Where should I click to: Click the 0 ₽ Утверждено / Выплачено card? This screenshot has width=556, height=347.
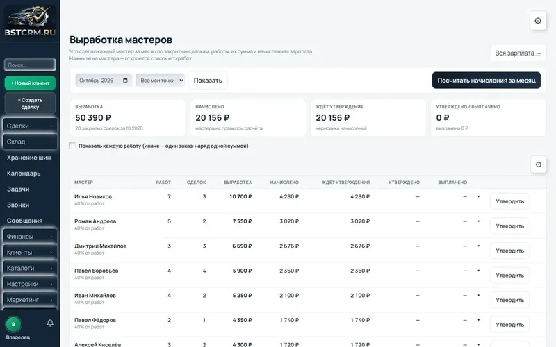489,118
